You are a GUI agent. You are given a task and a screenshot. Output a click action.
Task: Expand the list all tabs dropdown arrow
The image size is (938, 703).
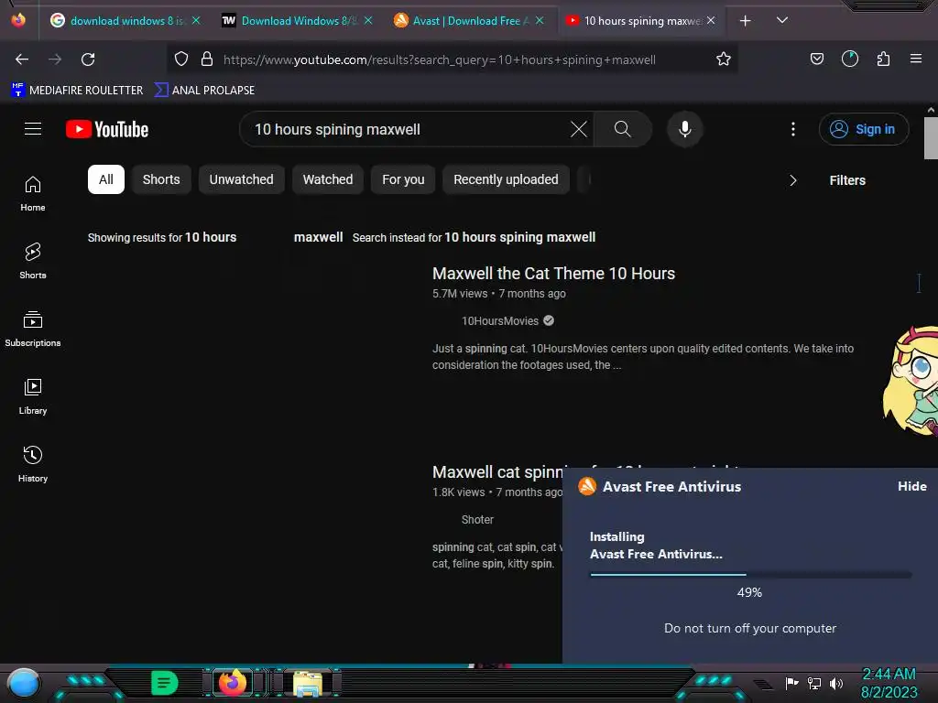click(781, 20)
